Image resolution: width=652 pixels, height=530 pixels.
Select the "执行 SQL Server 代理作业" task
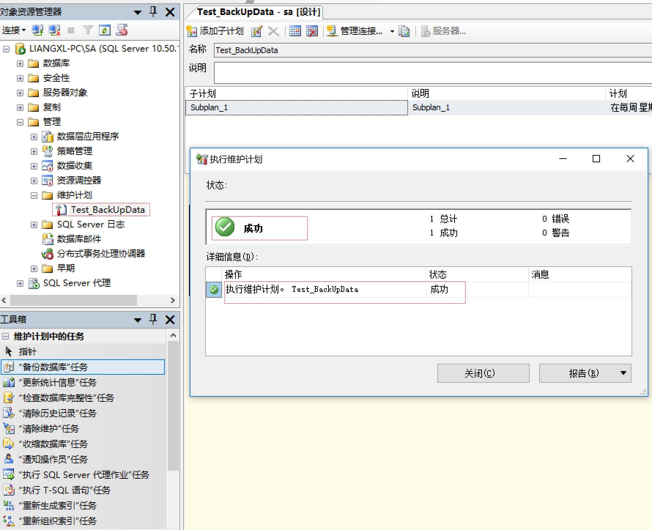(x=83, y=475)
